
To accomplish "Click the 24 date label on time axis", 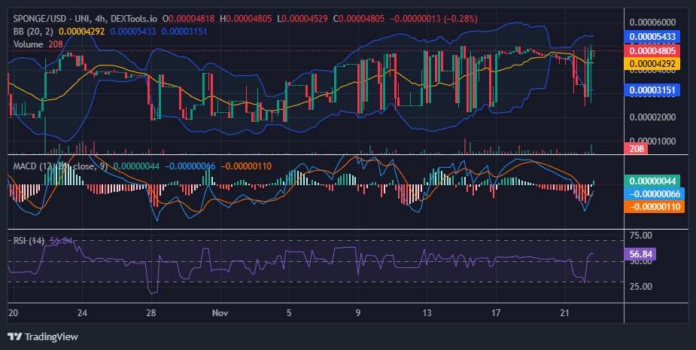I will coord(82,313).
